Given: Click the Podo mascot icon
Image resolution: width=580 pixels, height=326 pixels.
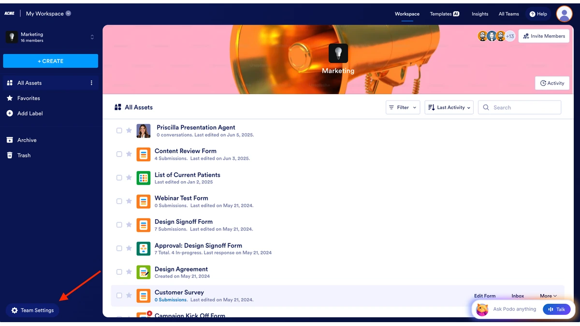Looking at the screenshot, I should click(x=482, y=309).
